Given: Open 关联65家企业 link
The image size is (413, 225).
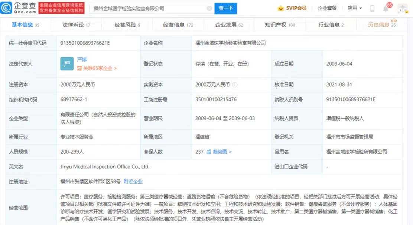Looking at the screenshot, I should pyautogui.click(x=97, y=68).
